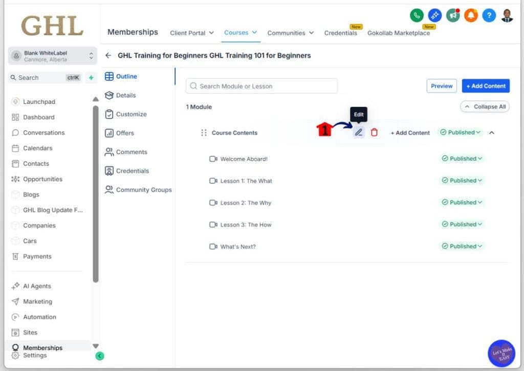Delete Course Contents using the red trash icon
Screen dimensions: 524x371
[374, 132]
